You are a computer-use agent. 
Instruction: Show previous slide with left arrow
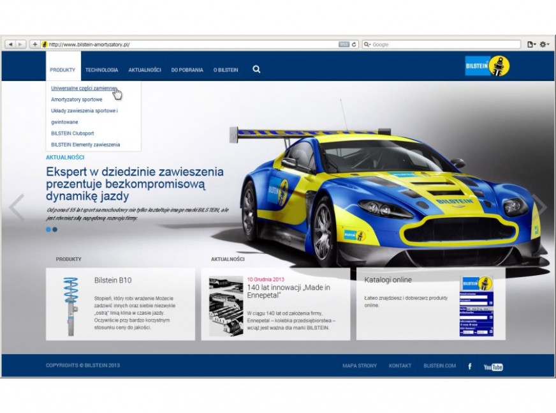point(17,207)
